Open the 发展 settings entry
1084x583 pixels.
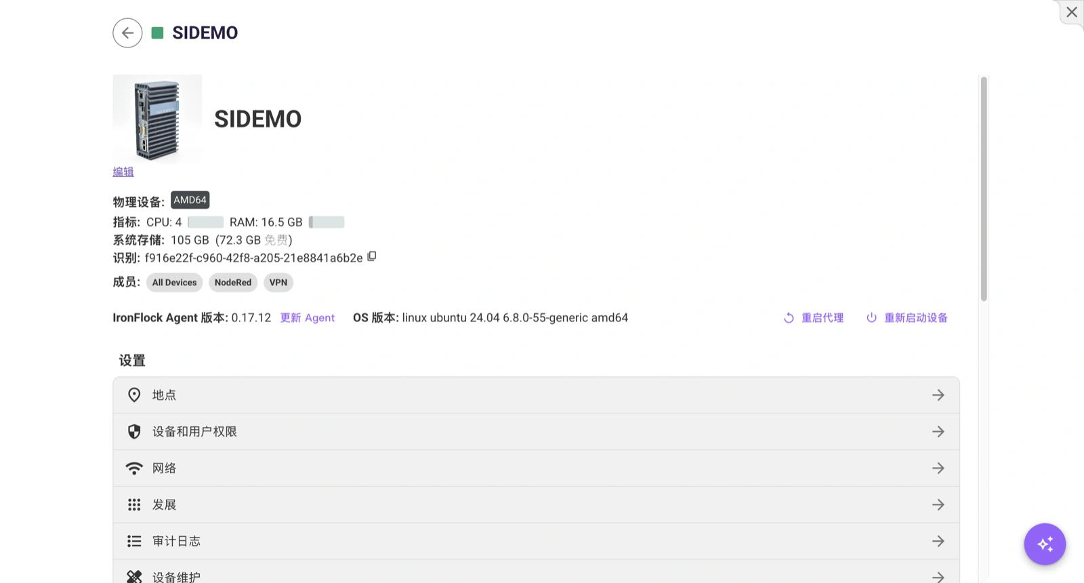536,505
